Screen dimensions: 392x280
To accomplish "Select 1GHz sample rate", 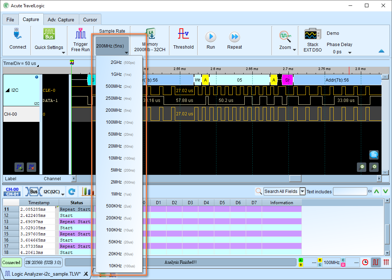I will [x=119, y=74].
